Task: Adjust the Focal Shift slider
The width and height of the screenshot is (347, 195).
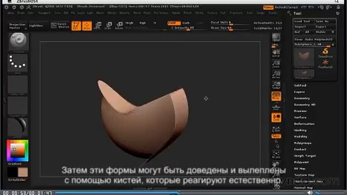Action: tap(230, 23)
